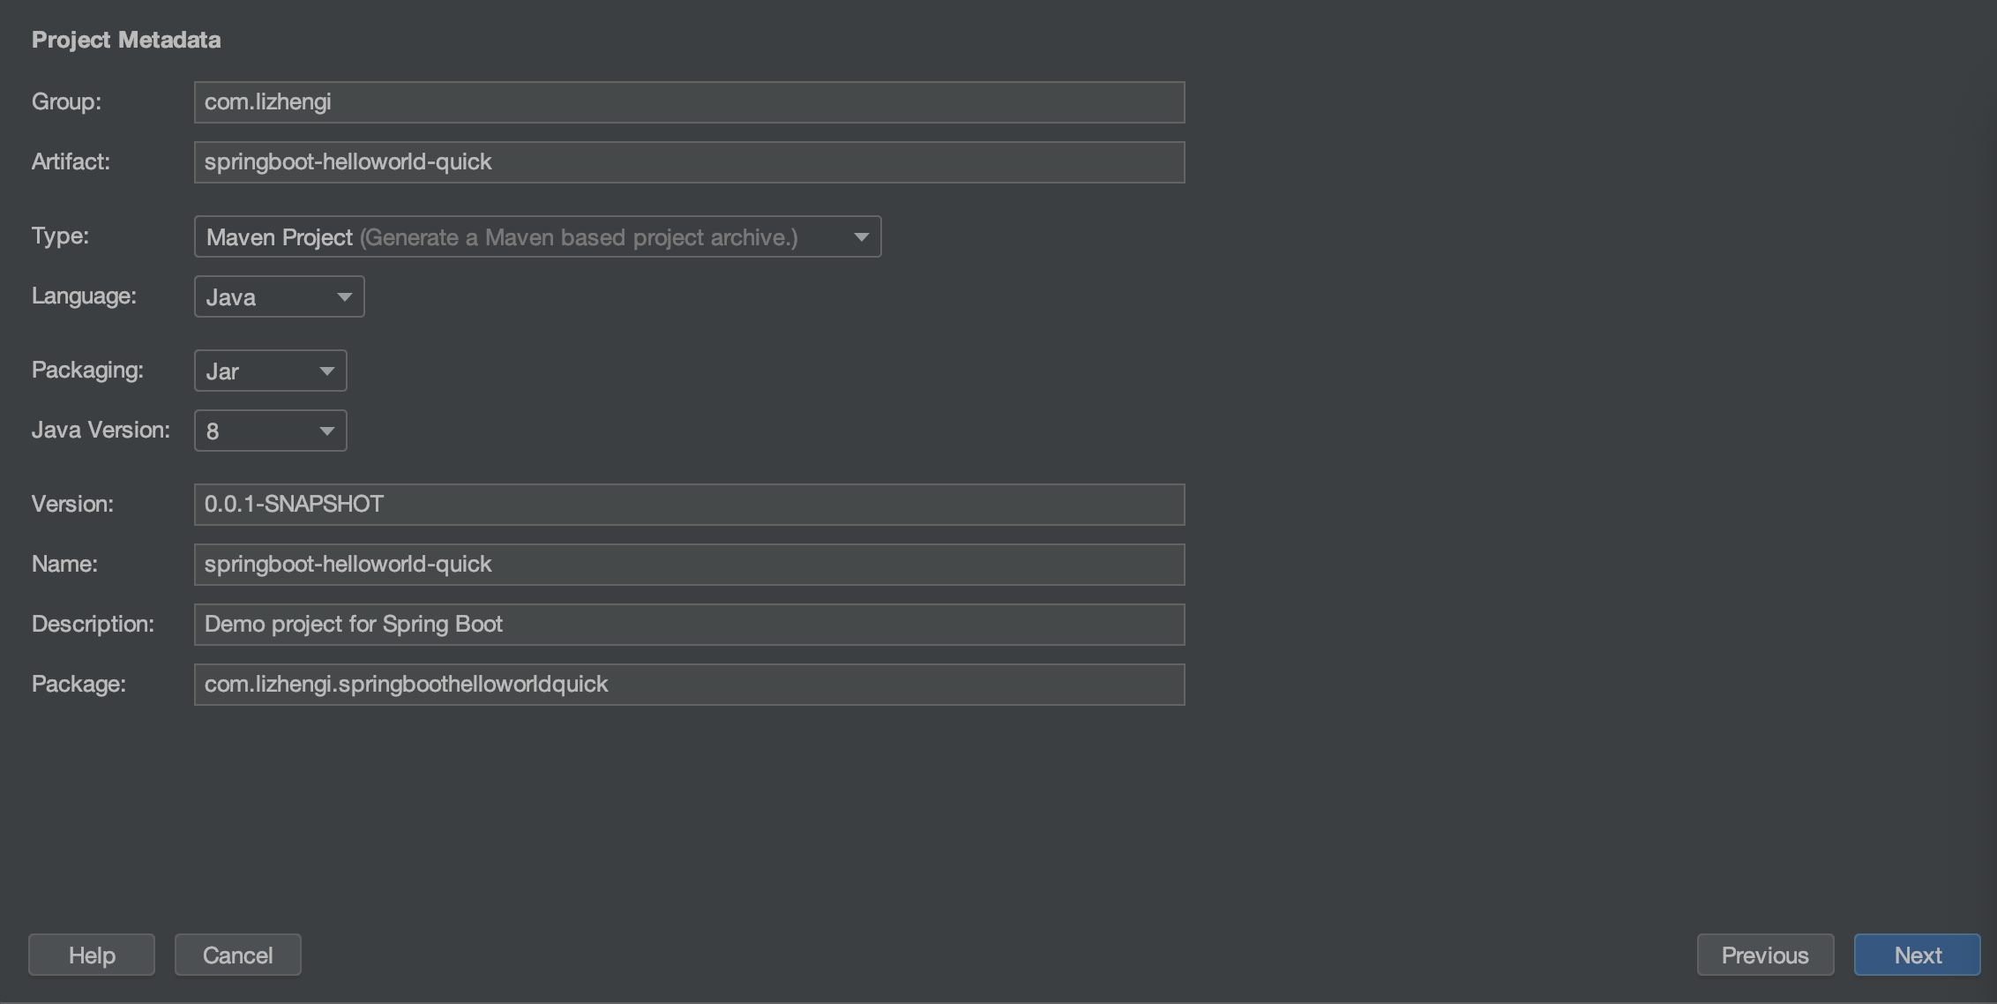Click the Help button for assistance

(x=91, y=954)
